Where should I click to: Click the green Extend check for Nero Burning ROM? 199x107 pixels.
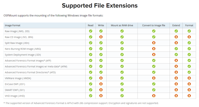(x=176, y=49)
